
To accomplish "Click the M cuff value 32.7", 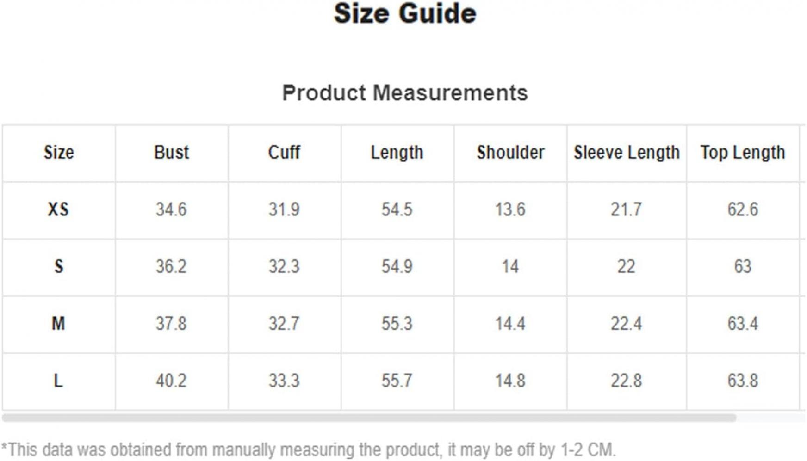I will [284, 323].
